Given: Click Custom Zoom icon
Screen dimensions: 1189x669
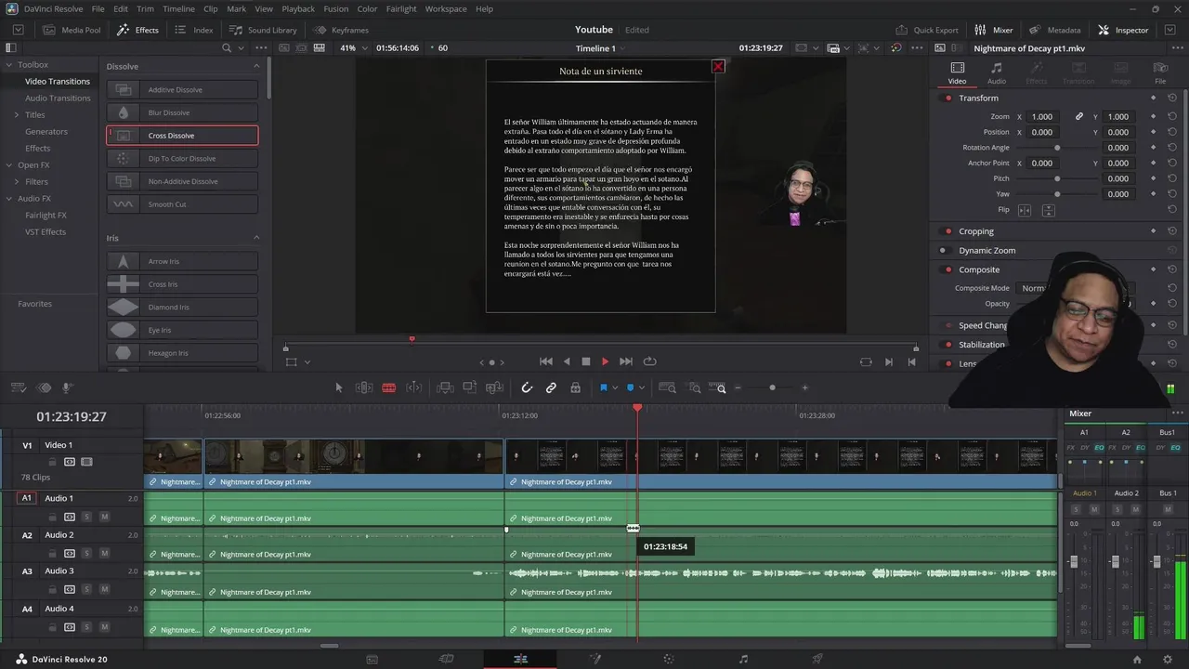Looking at the screenshot, I should (x=718, y=387).
